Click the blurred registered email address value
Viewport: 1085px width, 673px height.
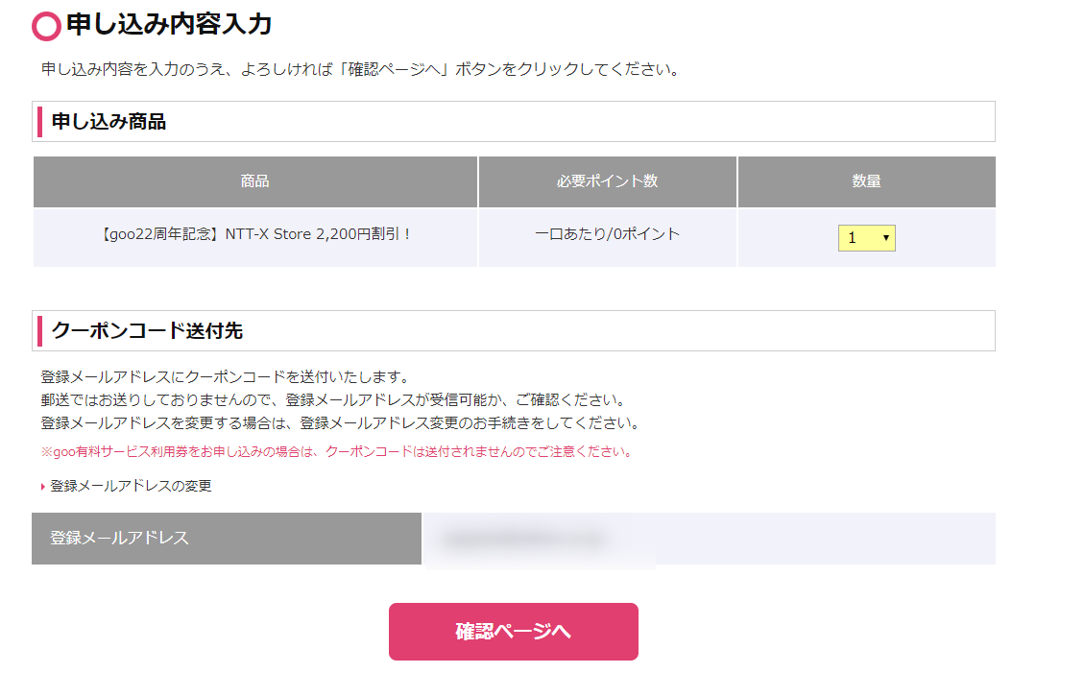tap(523, 541)
